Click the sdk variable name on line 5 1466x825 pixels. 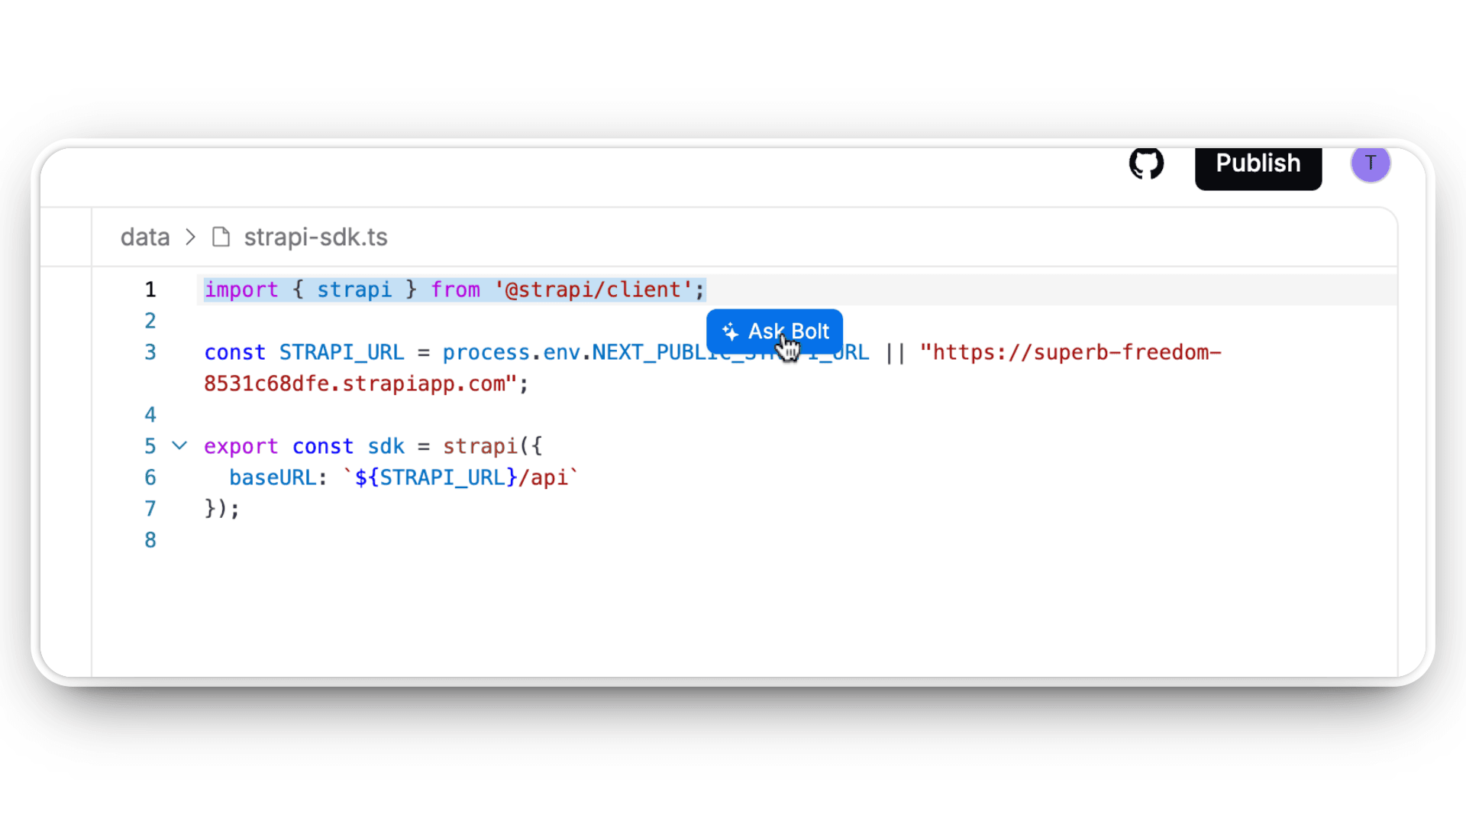(x=386, y=446)
